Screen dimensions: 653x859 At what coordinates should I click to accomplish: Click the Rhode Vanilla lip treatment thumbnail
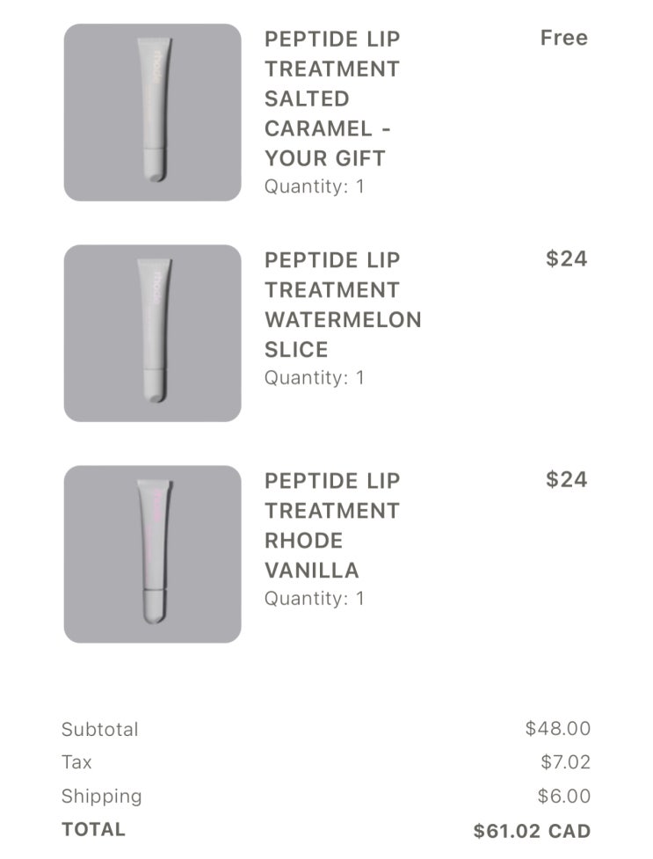click(x=152, y=554)
